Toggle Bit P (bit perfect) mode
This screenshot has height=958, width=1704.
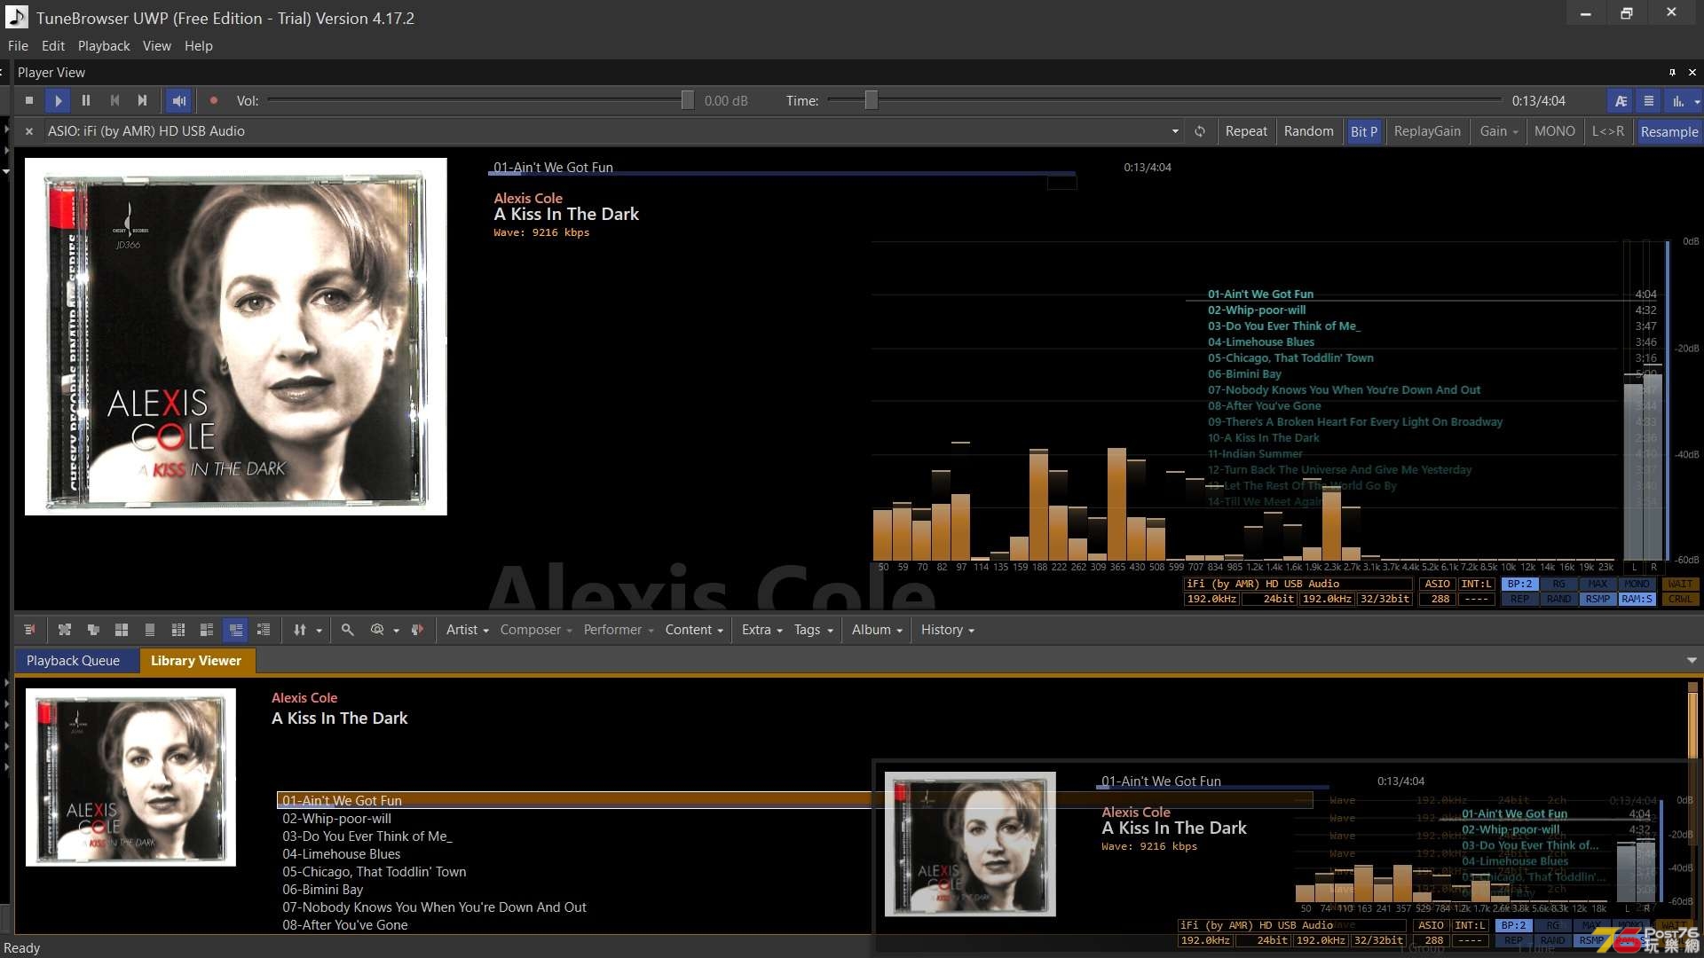[1364, 131]
